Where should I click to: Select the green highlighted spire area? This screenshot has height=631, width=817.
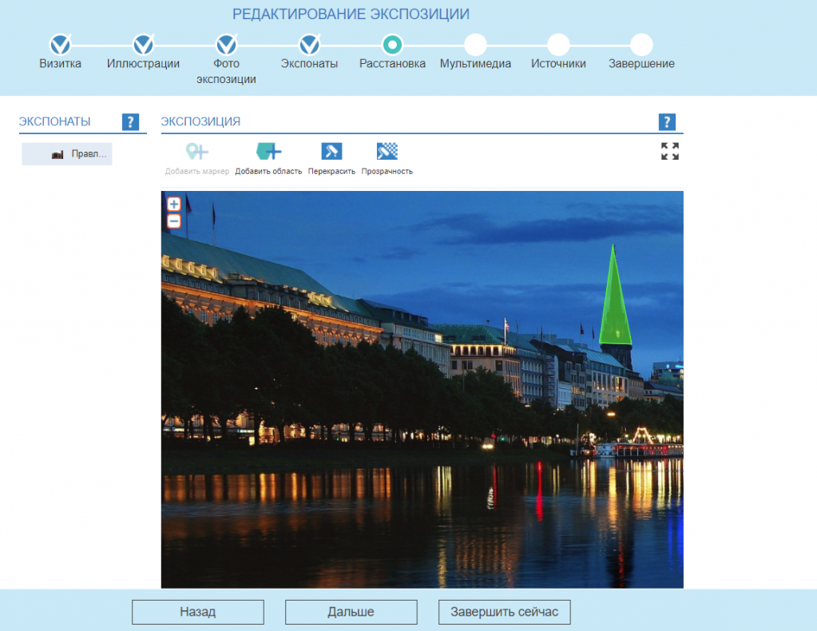pyautogui.click(x=615, y=312)
